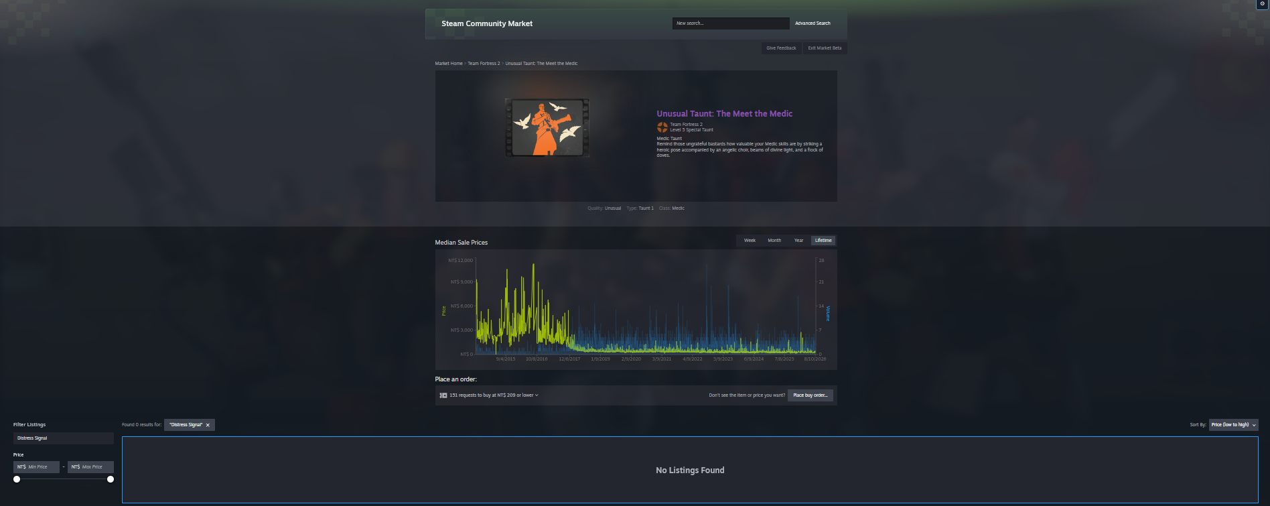Focus the New search input field

731,23
